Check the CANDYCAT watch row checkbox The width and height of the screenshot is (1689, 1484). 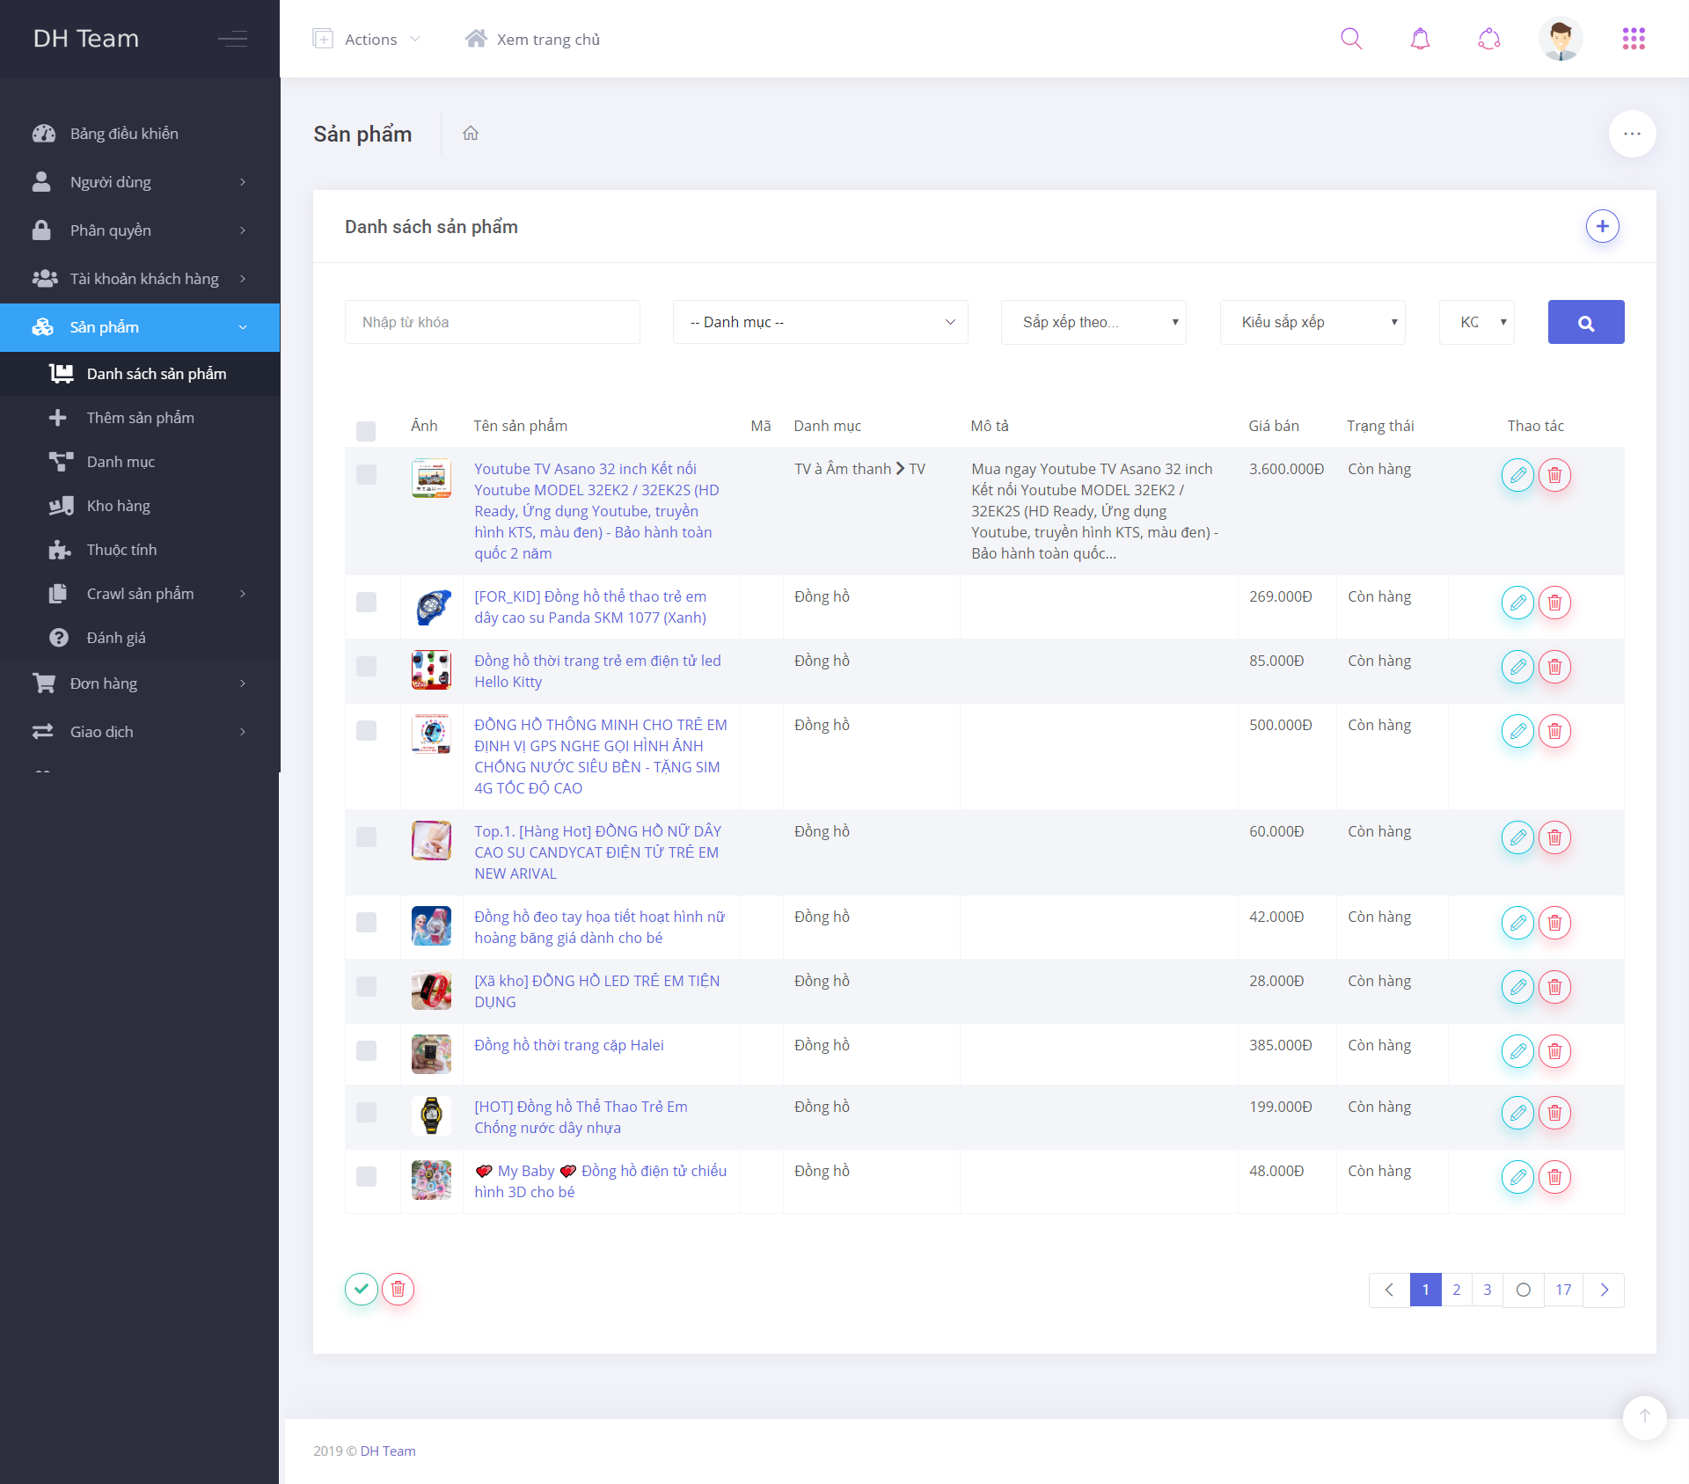pyautogui.click(x=366, y=837)
